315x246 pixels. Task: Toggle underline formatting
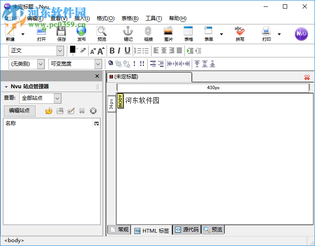click(127, 51)
